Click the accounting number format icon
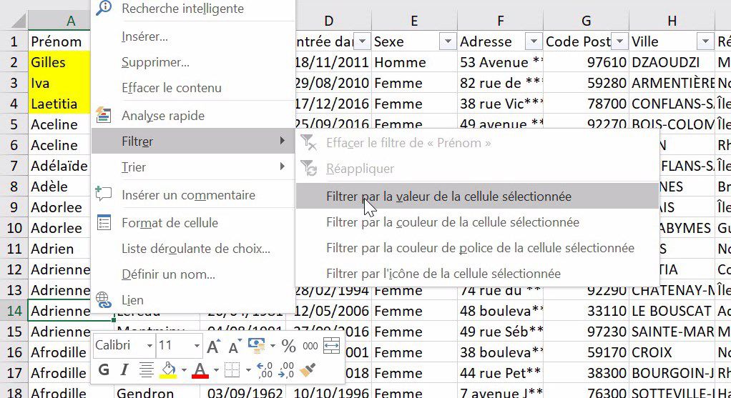This screenshot has width=731, height=398. pos(256,347)
